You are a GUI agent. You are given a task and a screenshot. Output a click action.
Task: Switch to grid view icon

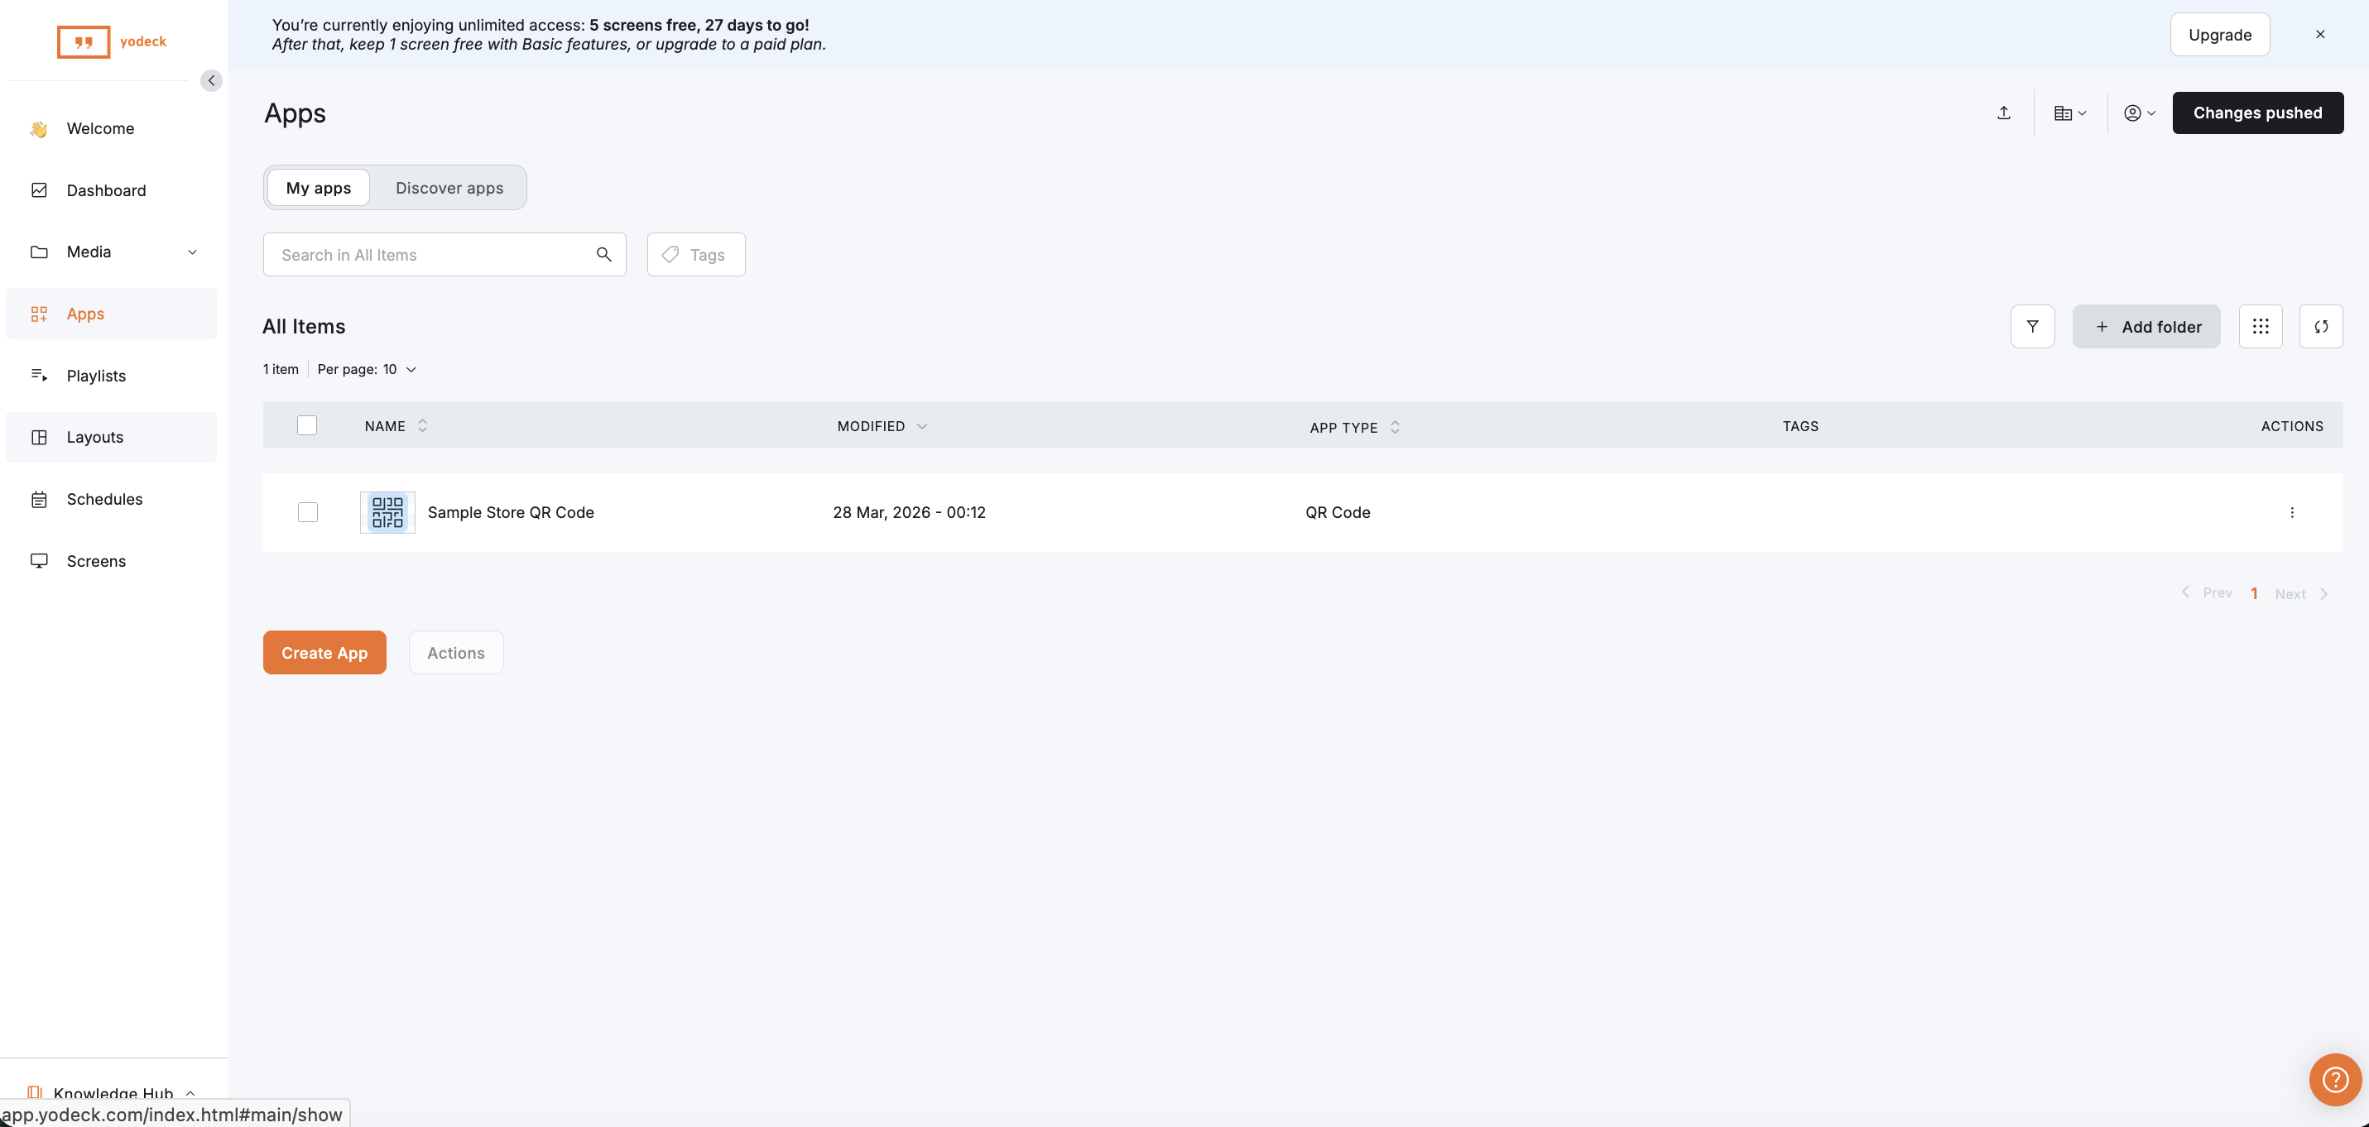(x=2260, y=326)
